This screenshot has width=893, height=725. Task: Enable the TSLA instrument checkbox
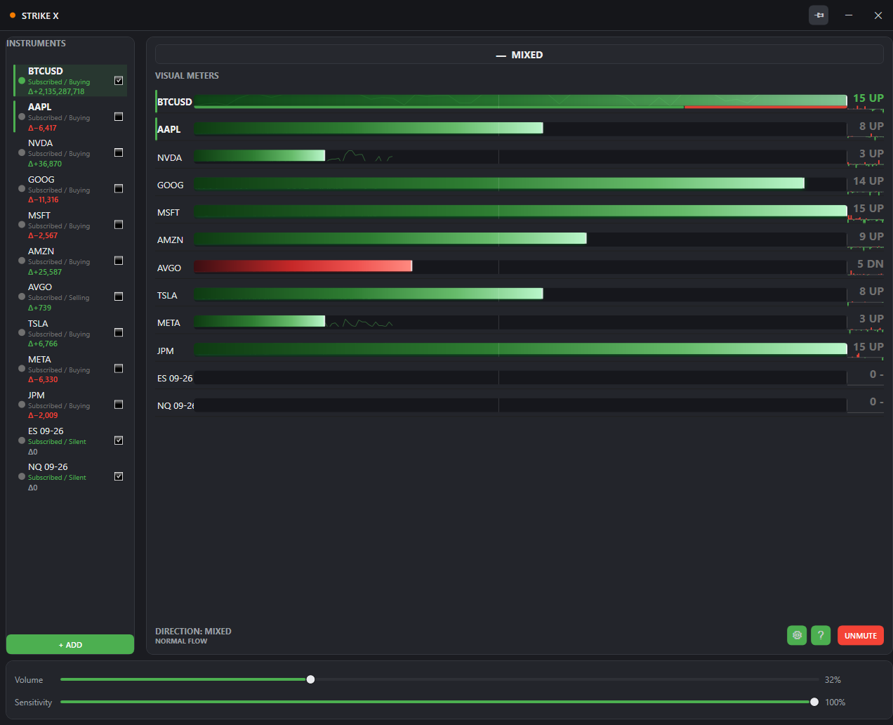pos(119,332)
